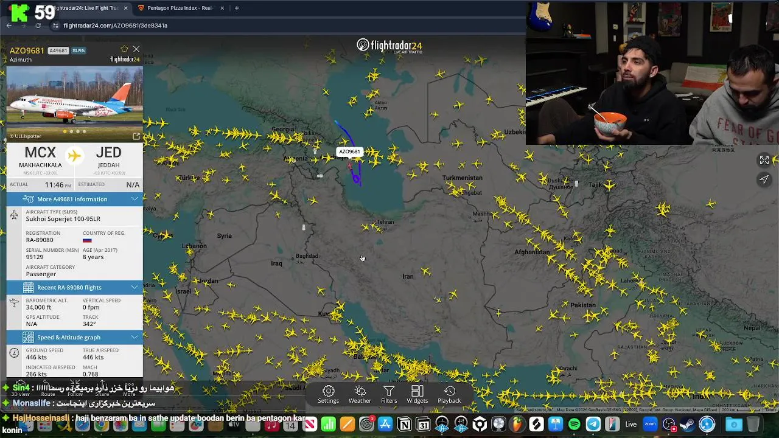Viewport: 779px width, 438px height.
Task: Close the AZO9681 flight panel
Action: pyautogui.click(x=136, y=49)
